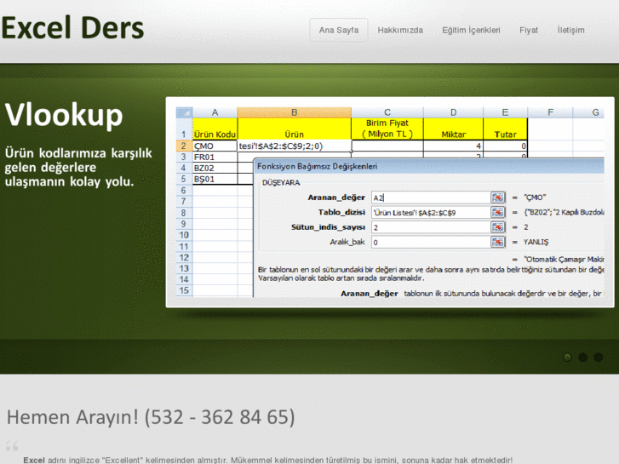The height and width of the screenshot is (464, 619).
Task: Click the Miktar header cell
Action: [x=453, y=129]
